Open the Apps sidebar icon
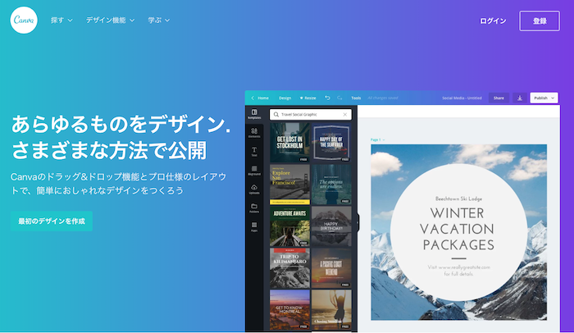 coord(254,226)
